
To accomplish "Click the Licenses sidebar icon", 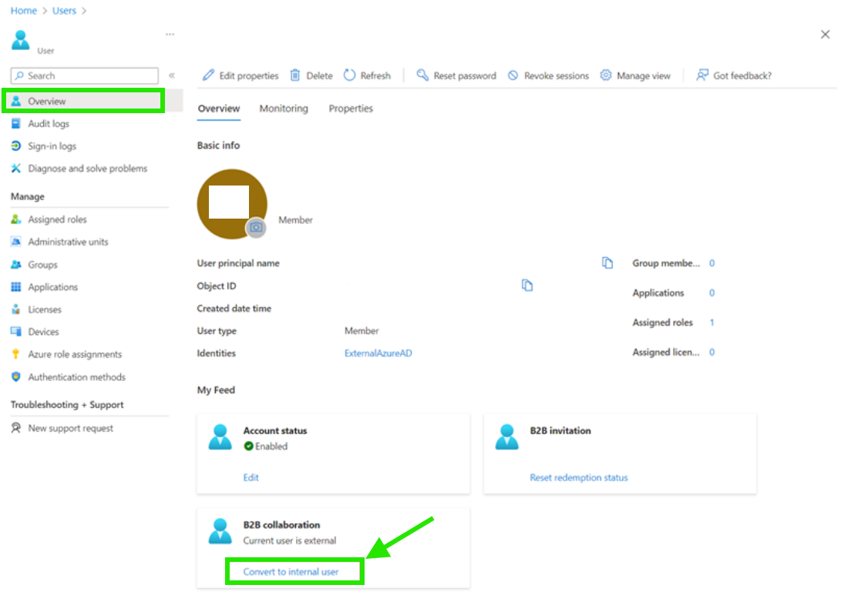I will [16, 309].
